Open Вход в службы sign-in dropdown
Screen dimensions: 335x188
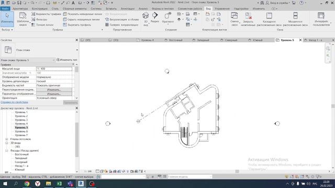point(278,3)
